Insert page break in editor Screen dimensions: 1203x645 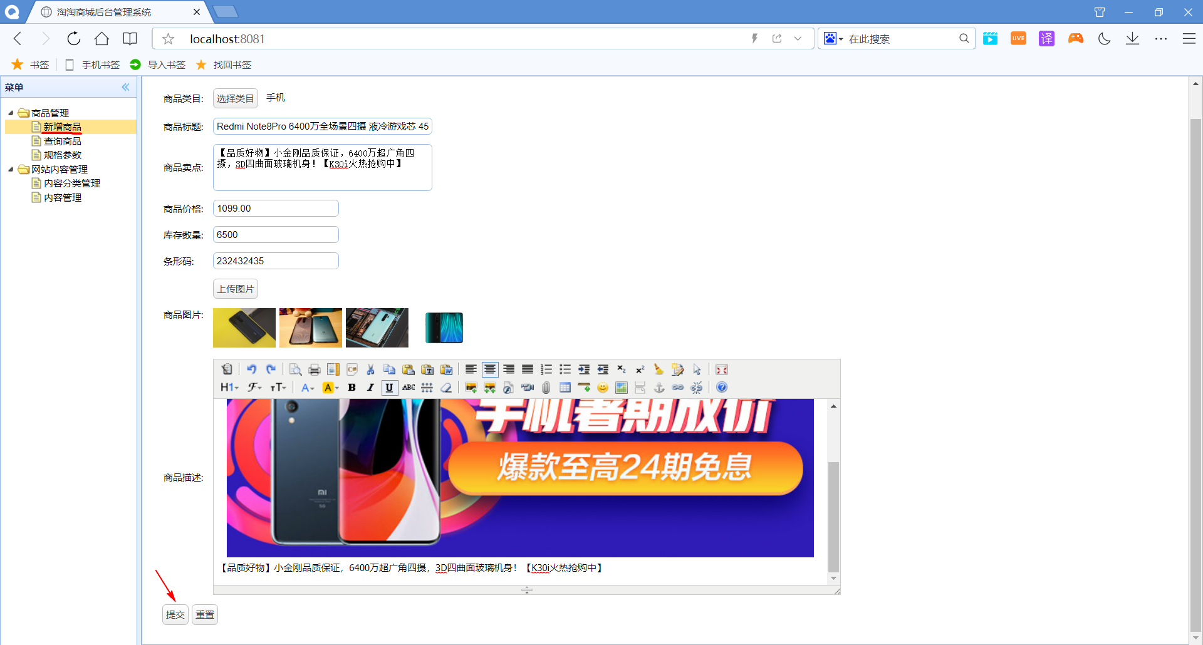coord(640,388)
